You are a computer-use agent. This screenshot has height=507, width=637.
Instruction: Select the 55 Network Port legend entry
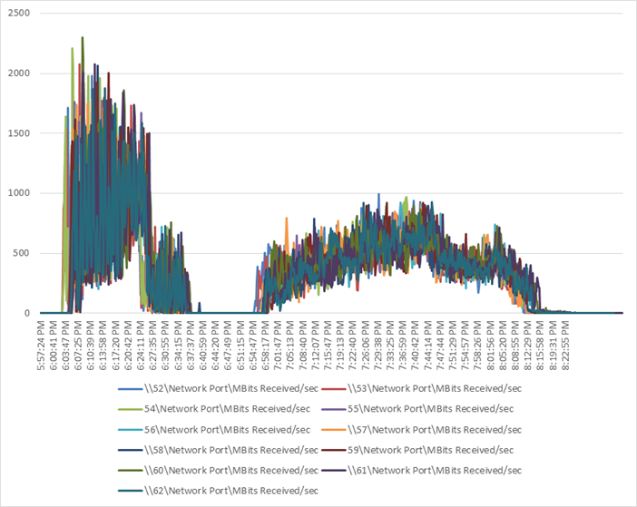417,409
